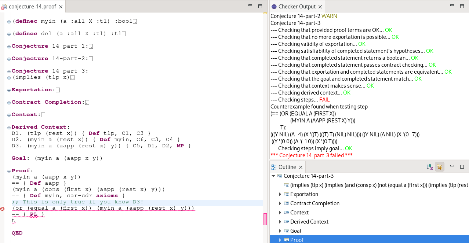Close the Checker Output tab

pos(320,7)
